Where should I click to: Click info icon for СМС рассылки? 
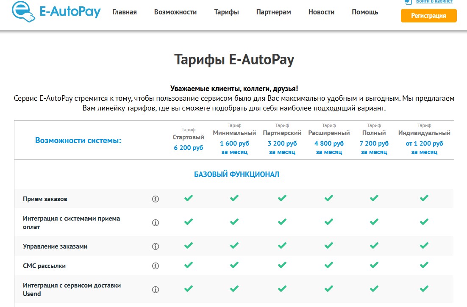click(x=156, y=266)
